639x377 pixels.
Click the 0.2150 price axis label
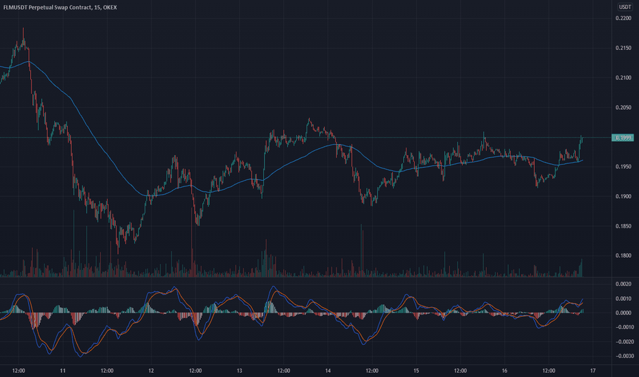click(623, 48)
